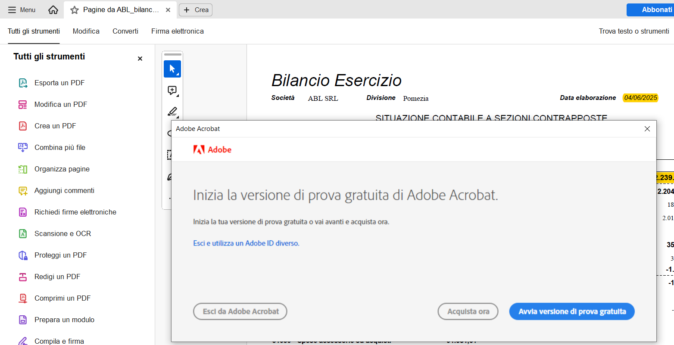Open the Modifica un PDF tool
The width and height of the screenshot is (674, 345).
(x=60, y=104)
